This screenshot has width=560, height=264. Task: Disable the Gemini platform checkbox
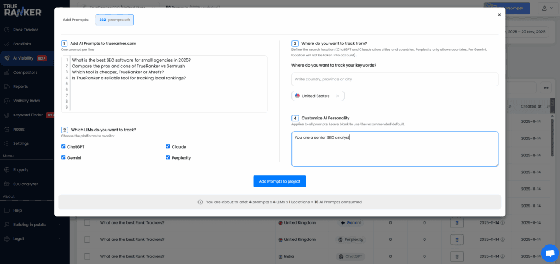(63, 157)
